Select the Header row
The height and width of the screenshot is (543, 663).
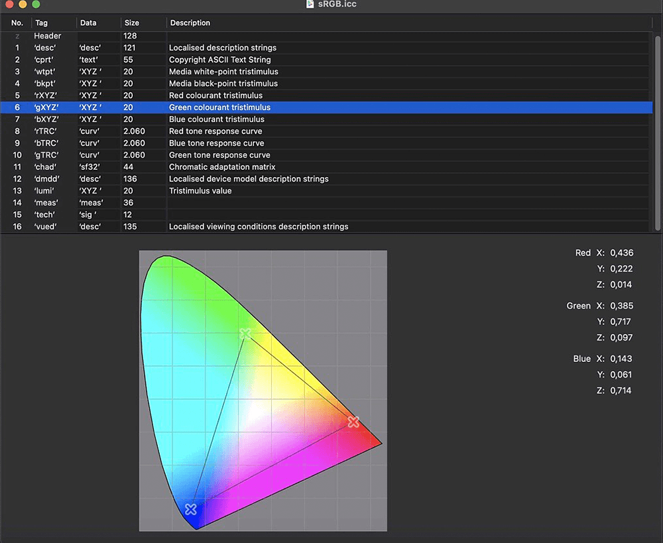coord(326,36)
